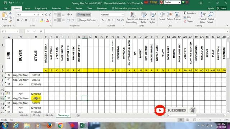Click the Format Painter brush icon
230x129 pixels.
tap(10, 21)
